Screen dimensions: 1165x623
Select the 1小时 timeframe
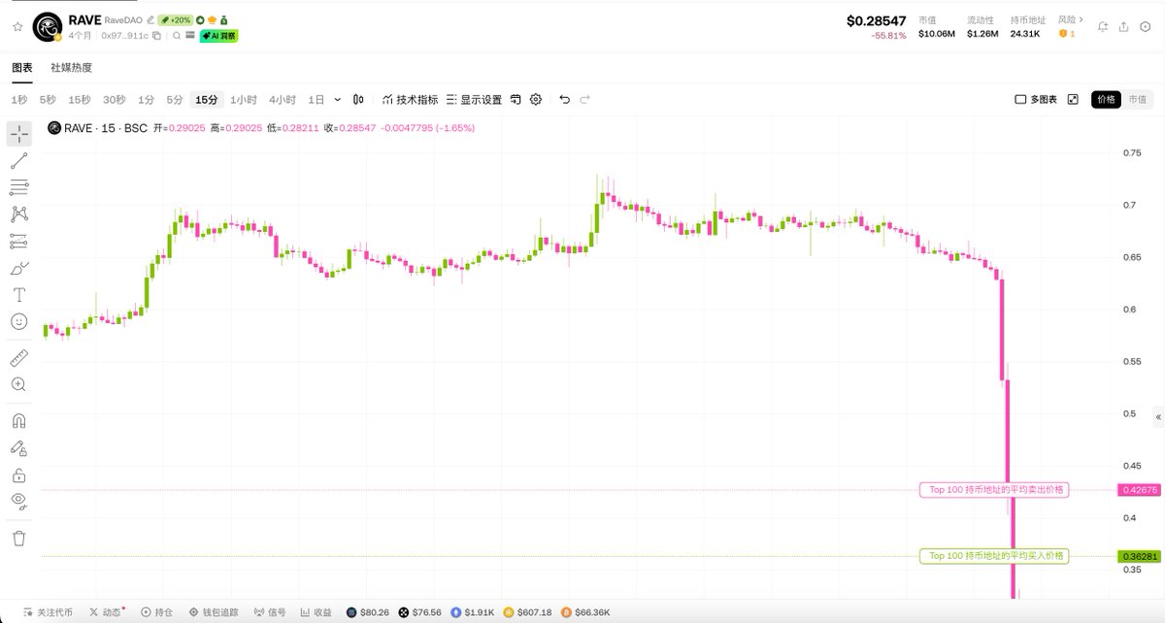click(244, 99)
